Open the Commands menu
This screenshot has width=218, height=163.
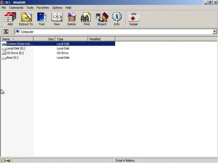[x=16, y=8]
